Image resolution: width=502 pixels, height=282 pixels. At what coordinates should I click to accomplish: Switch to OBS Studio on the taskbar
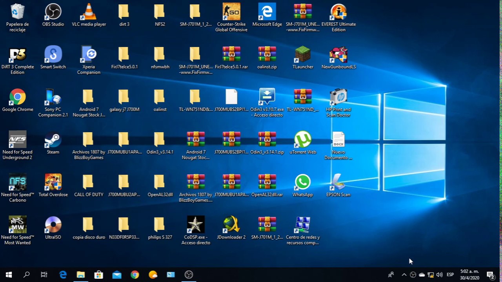(x=189, y=275)
